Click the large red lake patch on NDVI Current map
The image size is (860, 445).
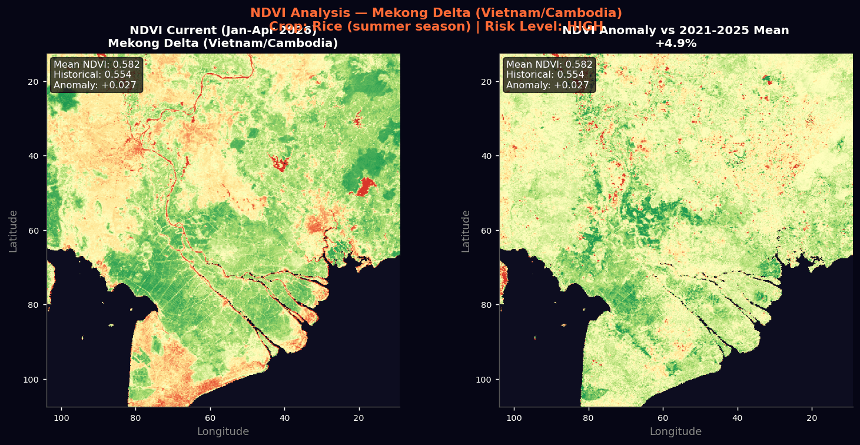[x=366, y=187]
